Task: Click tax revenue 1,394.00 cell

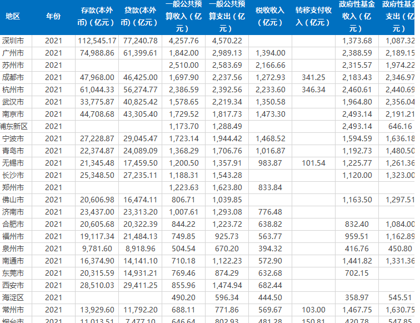Action: pos(270,53)
